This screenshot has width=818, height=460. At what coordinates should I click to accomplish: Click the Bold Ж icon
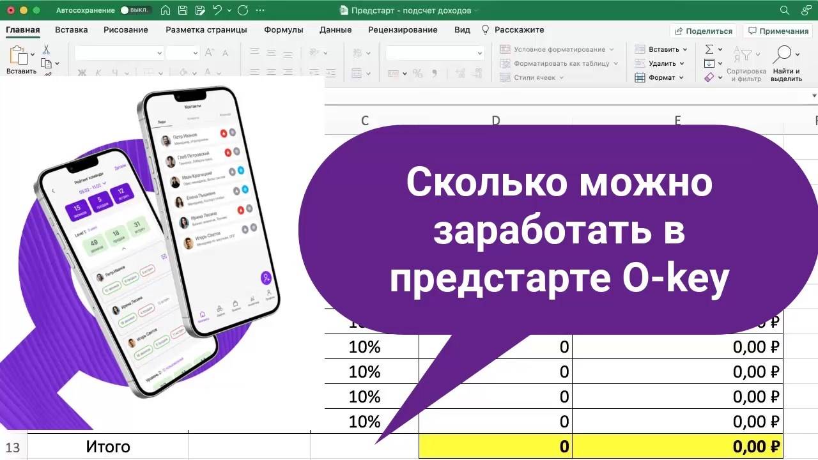coord(82,72)
